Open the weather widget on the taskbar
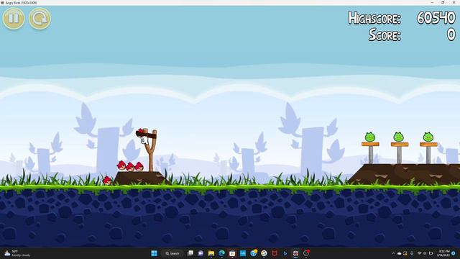This screenshot has width=460, height=259. [17, 253]
